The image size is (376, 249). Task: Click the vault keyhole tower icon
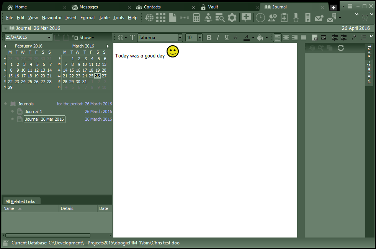coord(308,18)
